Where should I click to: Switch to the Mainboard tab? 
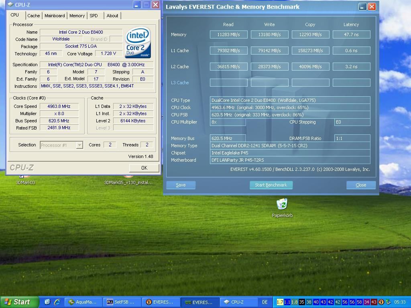click(x=55, y=16)
